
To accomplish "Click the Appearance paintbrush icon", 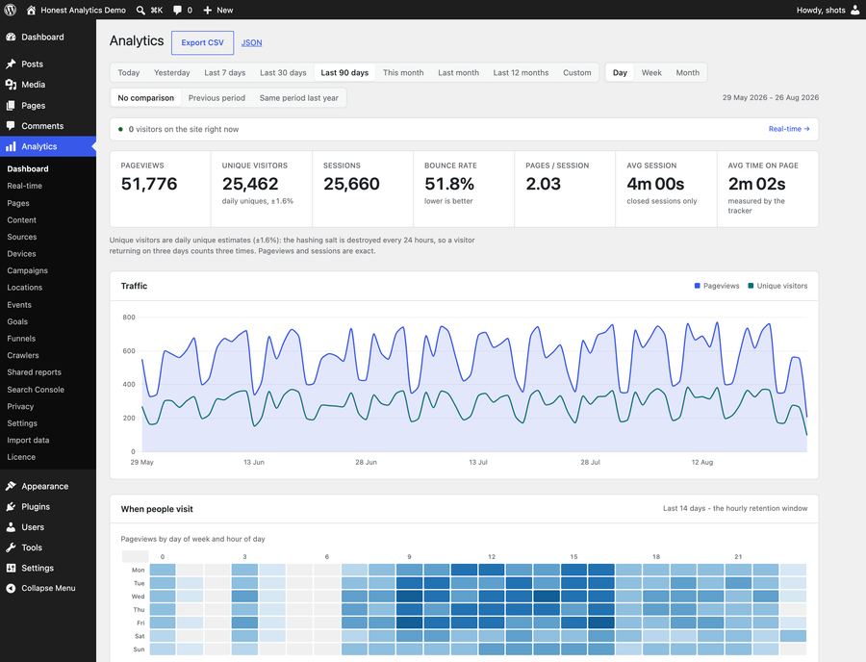I will tap(11, 486).
